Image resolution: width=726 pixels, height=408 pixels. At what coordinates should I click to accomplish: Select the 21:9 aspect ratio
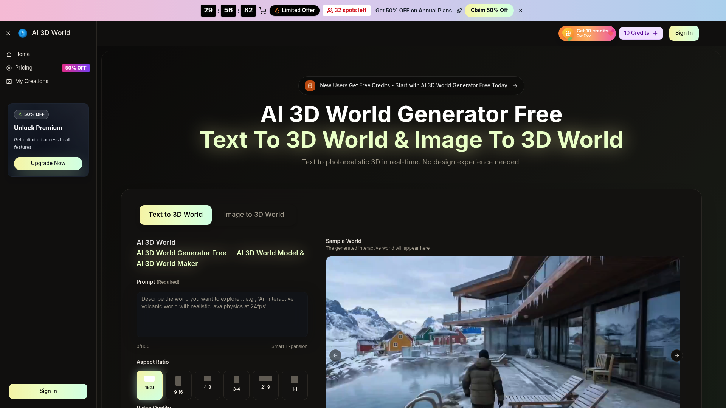tap(265, 385)
